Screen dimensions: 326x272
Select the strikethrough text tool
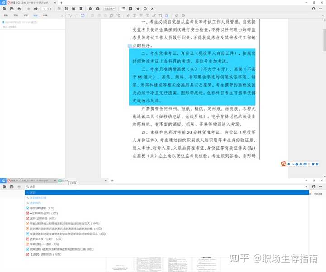pos(141,15)
